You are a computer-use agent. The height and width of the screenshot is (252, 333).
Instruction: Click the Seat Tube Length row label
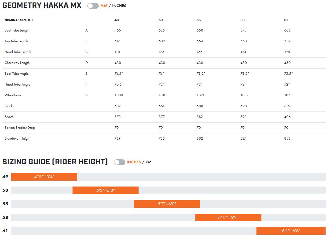point(17,31)
